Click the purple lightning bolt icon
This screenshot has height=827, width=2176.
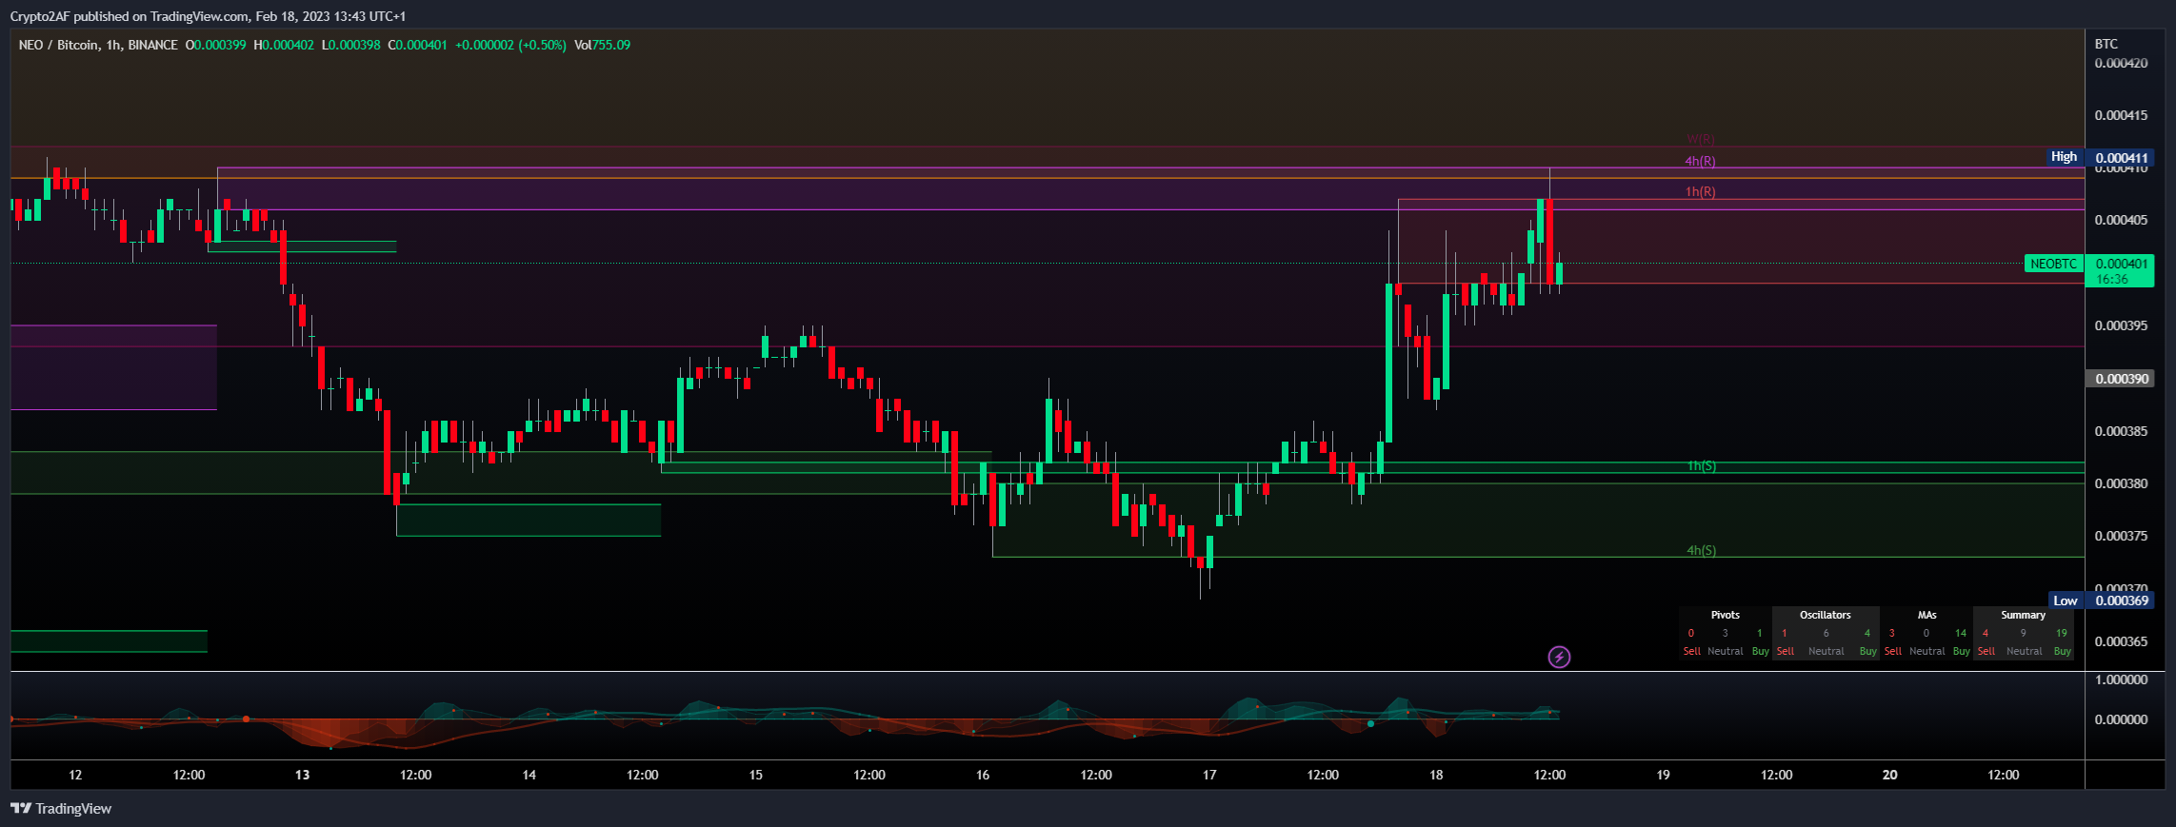point(1559,657)
